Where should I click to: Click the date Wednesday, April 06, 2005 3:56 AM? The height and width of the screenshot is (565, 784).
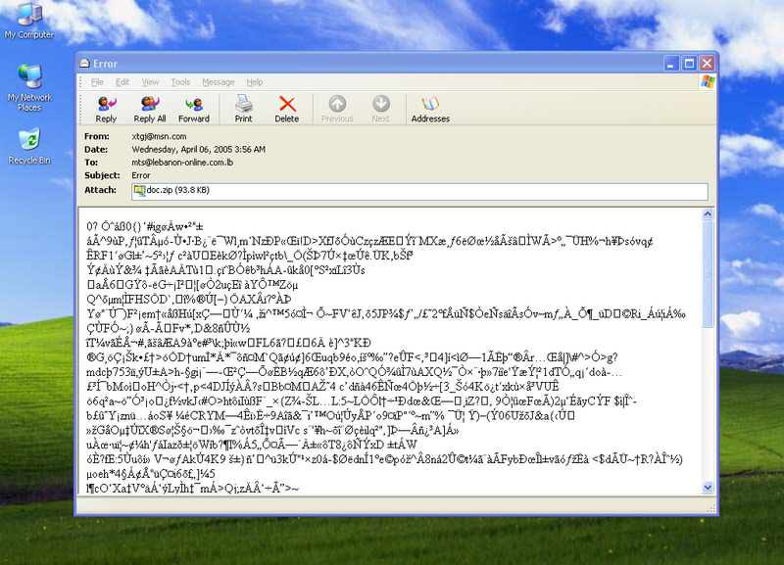pyautogui.click(x=199, y=150)
